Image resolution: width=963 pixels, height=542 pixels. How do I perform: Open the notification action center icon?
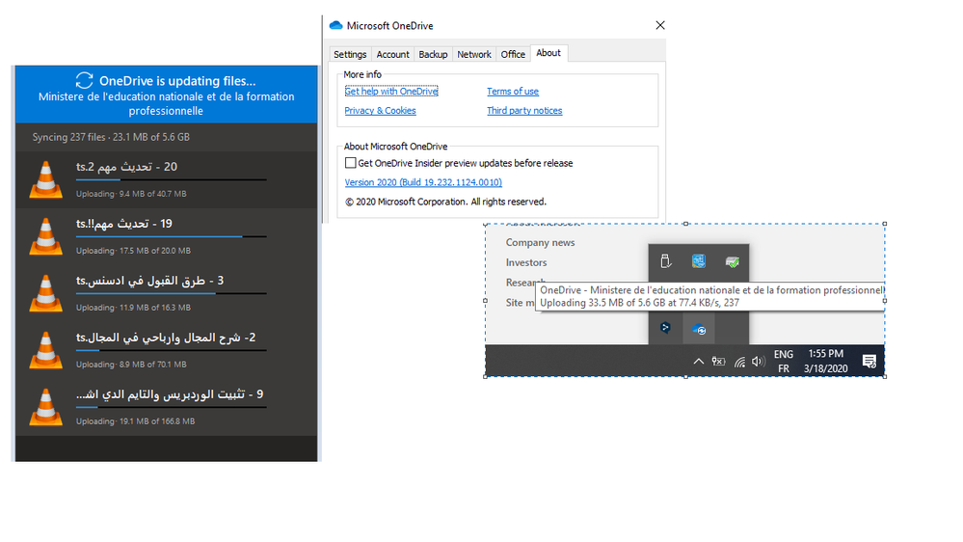(x=869, y=362)
